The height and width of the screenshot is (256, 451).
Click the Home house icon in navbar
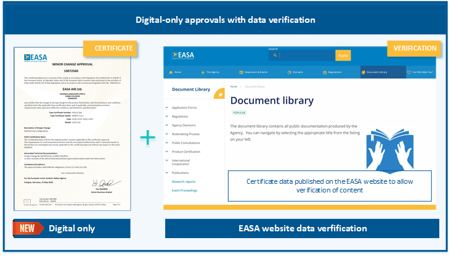click(169, 72)
